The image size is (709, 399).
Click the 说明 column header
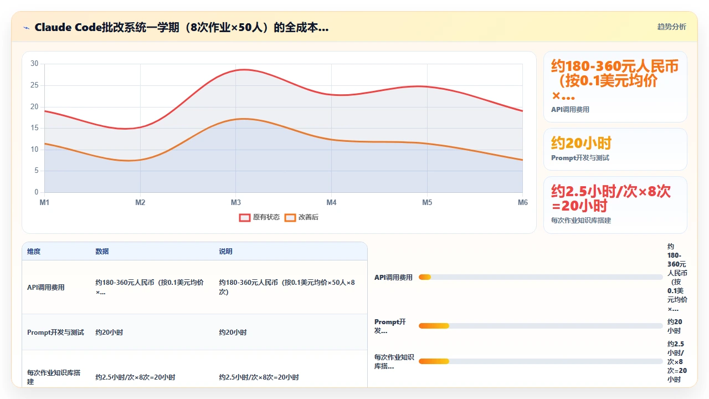[x=225, y=251]
